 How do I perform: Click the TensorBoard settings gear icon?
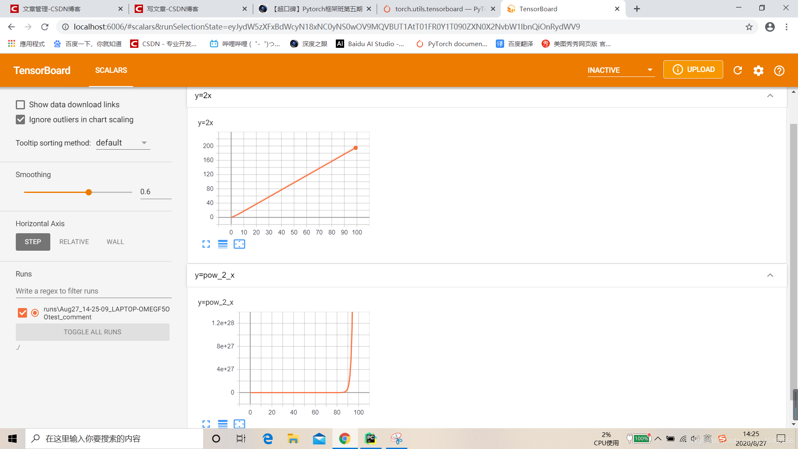(759, 69)
